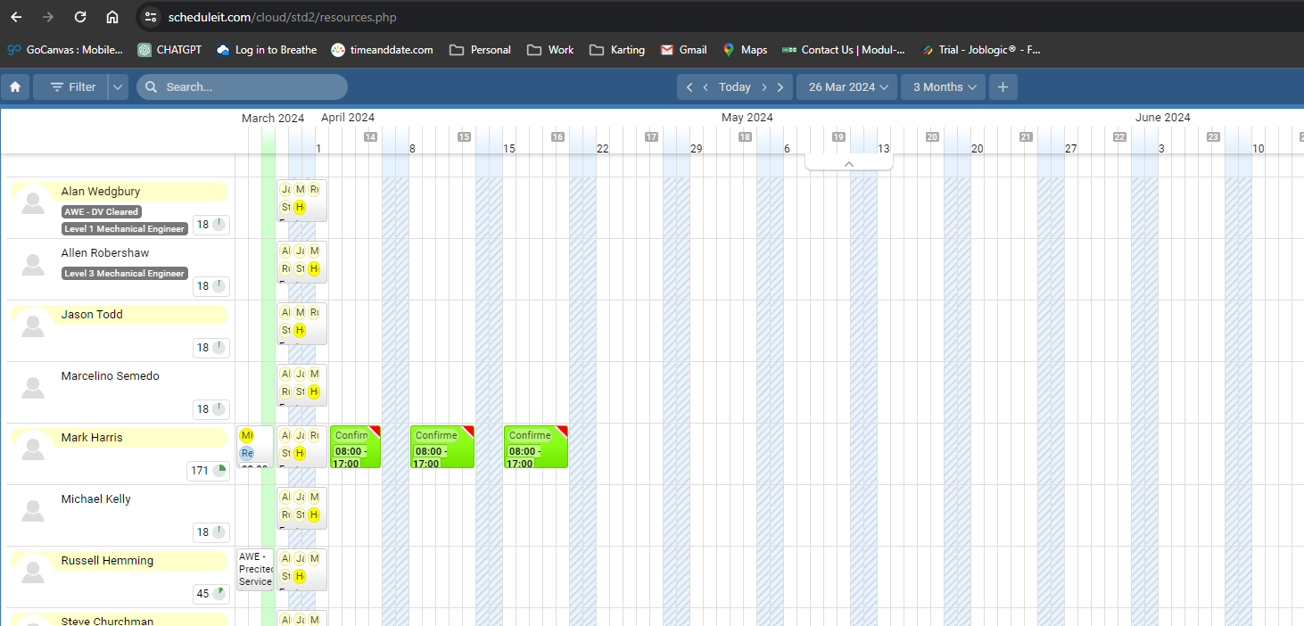Jump to Today in the schedule

[734, 87]
